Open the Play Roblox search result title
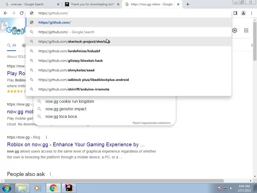This screenshot has height=193, width=257. (16, 73)
